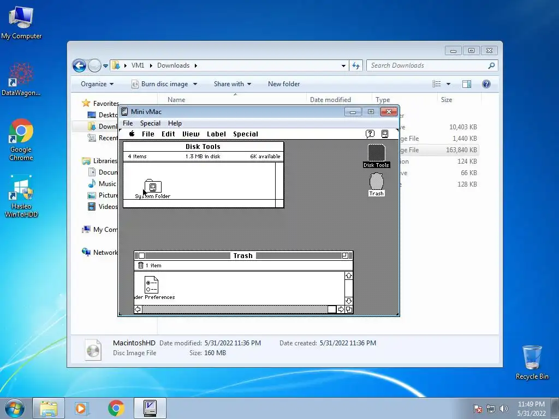This screenshot has height=419, width=559.
Task: Sort by Name column header
Action: pyautogui.click(x=176, y=100)
